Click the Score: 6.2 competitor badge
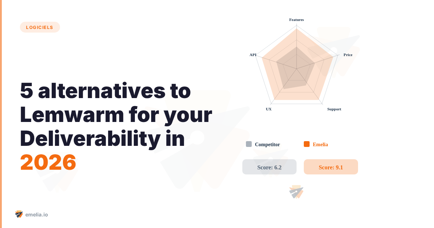The image size is (434, 228). [x=269, y=167]
